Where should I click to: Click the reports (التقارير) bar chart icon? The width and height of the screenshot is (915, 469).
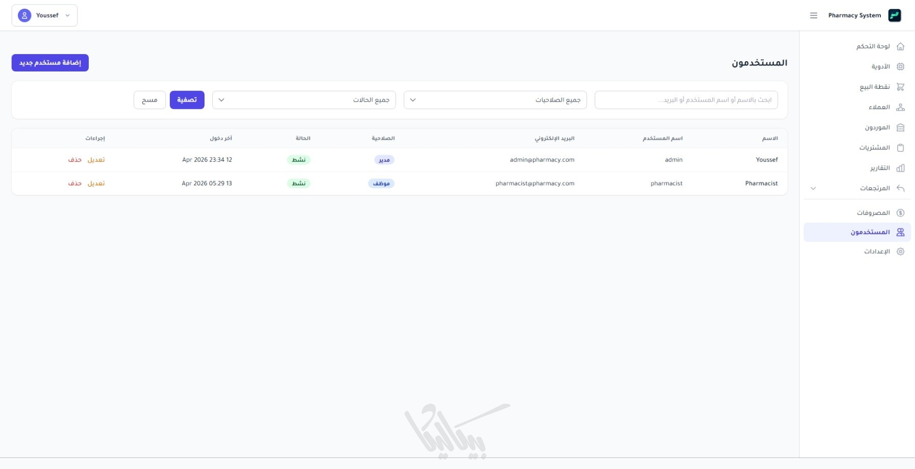(x=900, y=168)
